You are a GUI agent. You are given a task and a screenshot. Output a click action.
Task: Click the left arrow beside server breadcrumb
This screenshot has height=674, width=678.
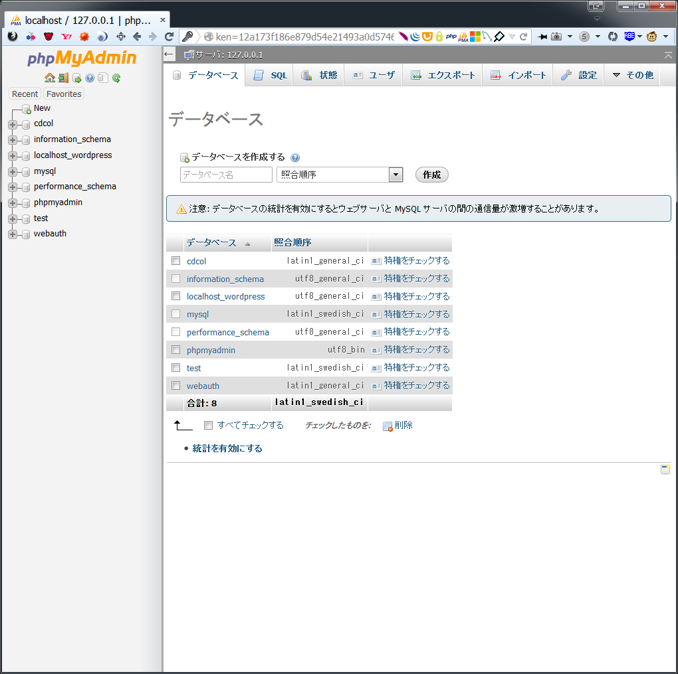(x=169, y=54)
